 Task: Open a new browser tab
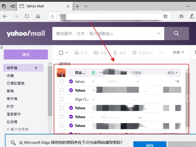pyautogui.click(x=77, y=6)
